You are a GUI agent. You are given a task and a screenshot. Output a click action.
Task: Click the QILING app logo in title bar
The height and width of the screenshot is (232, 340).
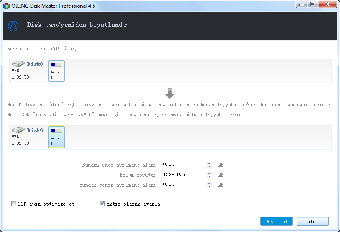pos(6,6)
